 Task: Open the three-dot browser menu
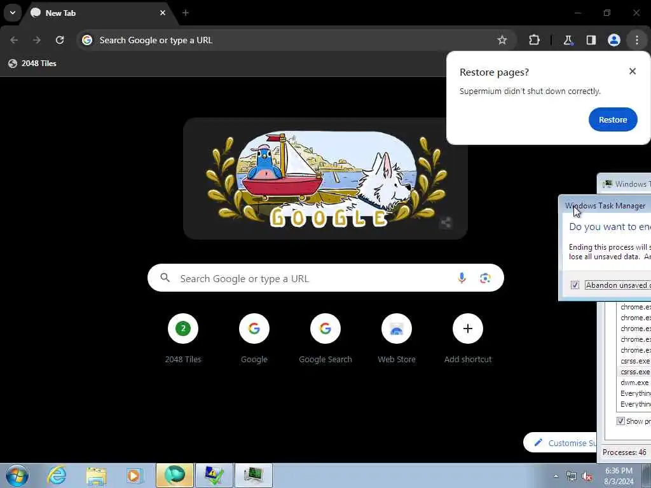click(x=637, y=40)
